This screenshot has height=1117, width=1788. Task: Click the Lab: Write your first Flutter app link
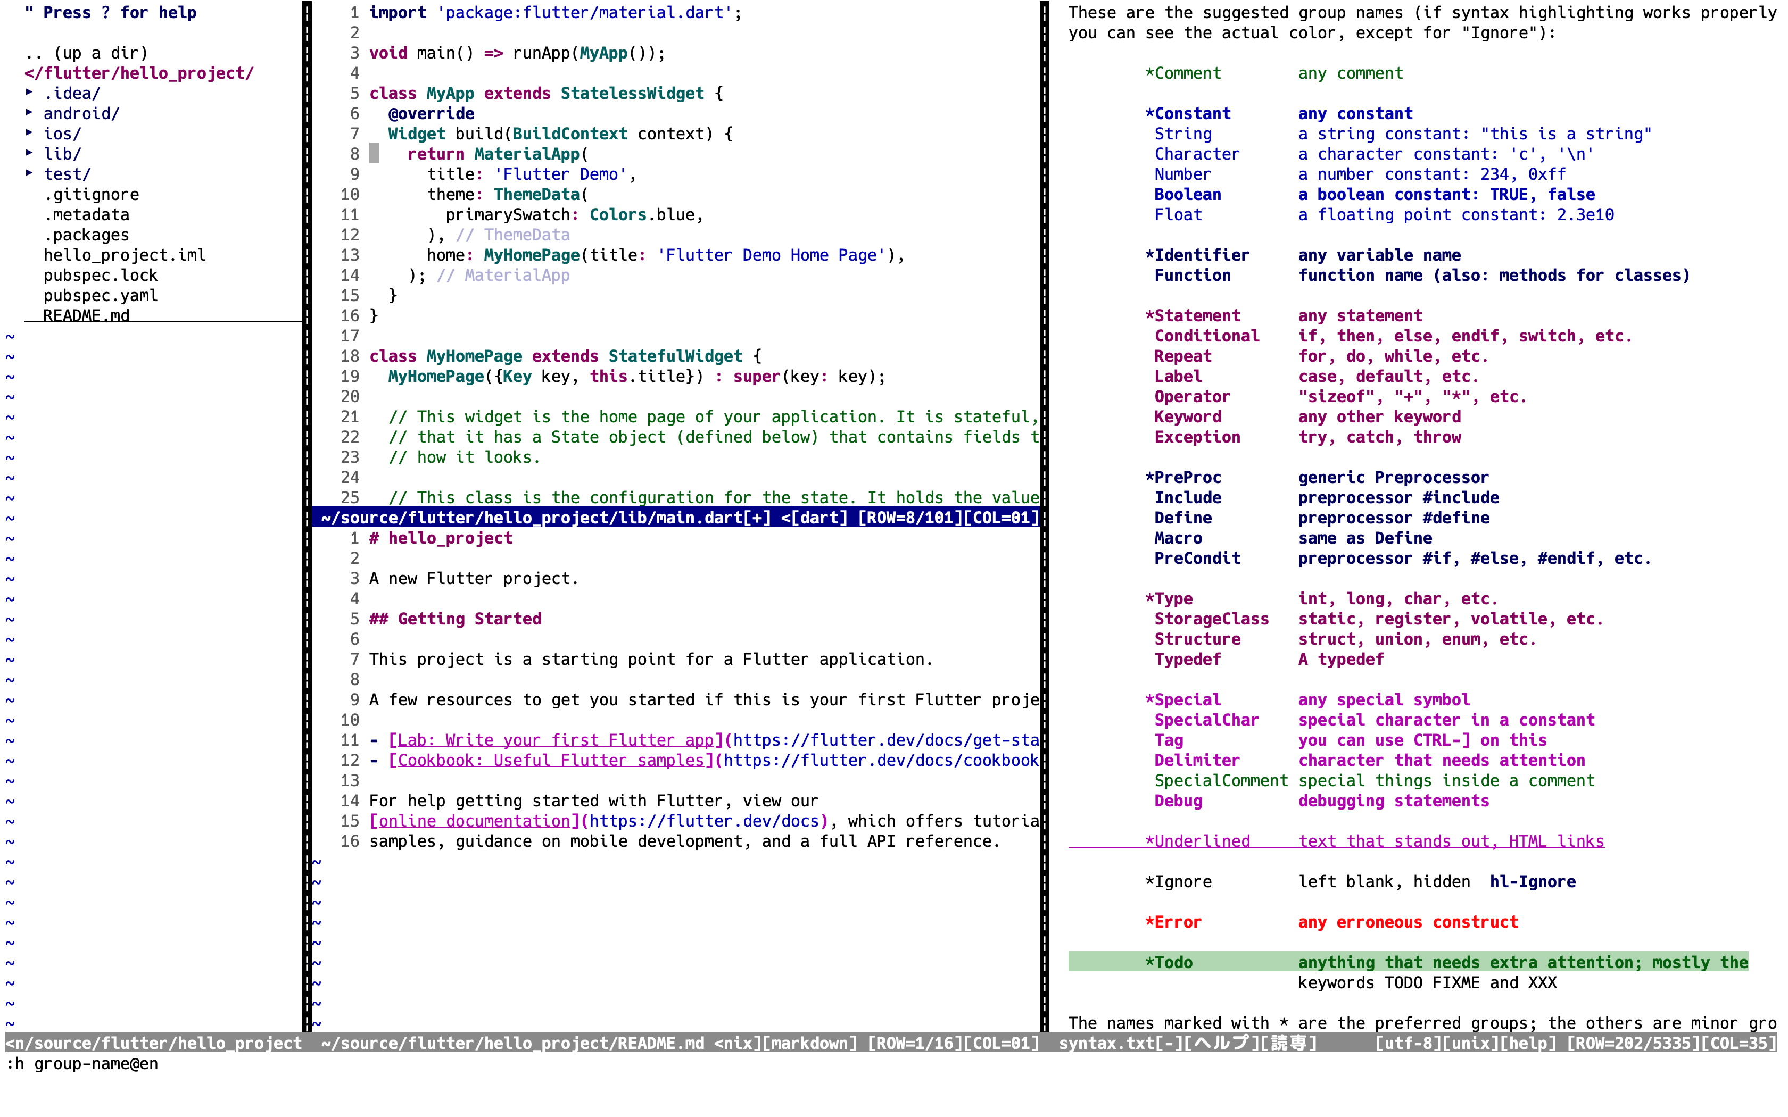coord(555,740)
